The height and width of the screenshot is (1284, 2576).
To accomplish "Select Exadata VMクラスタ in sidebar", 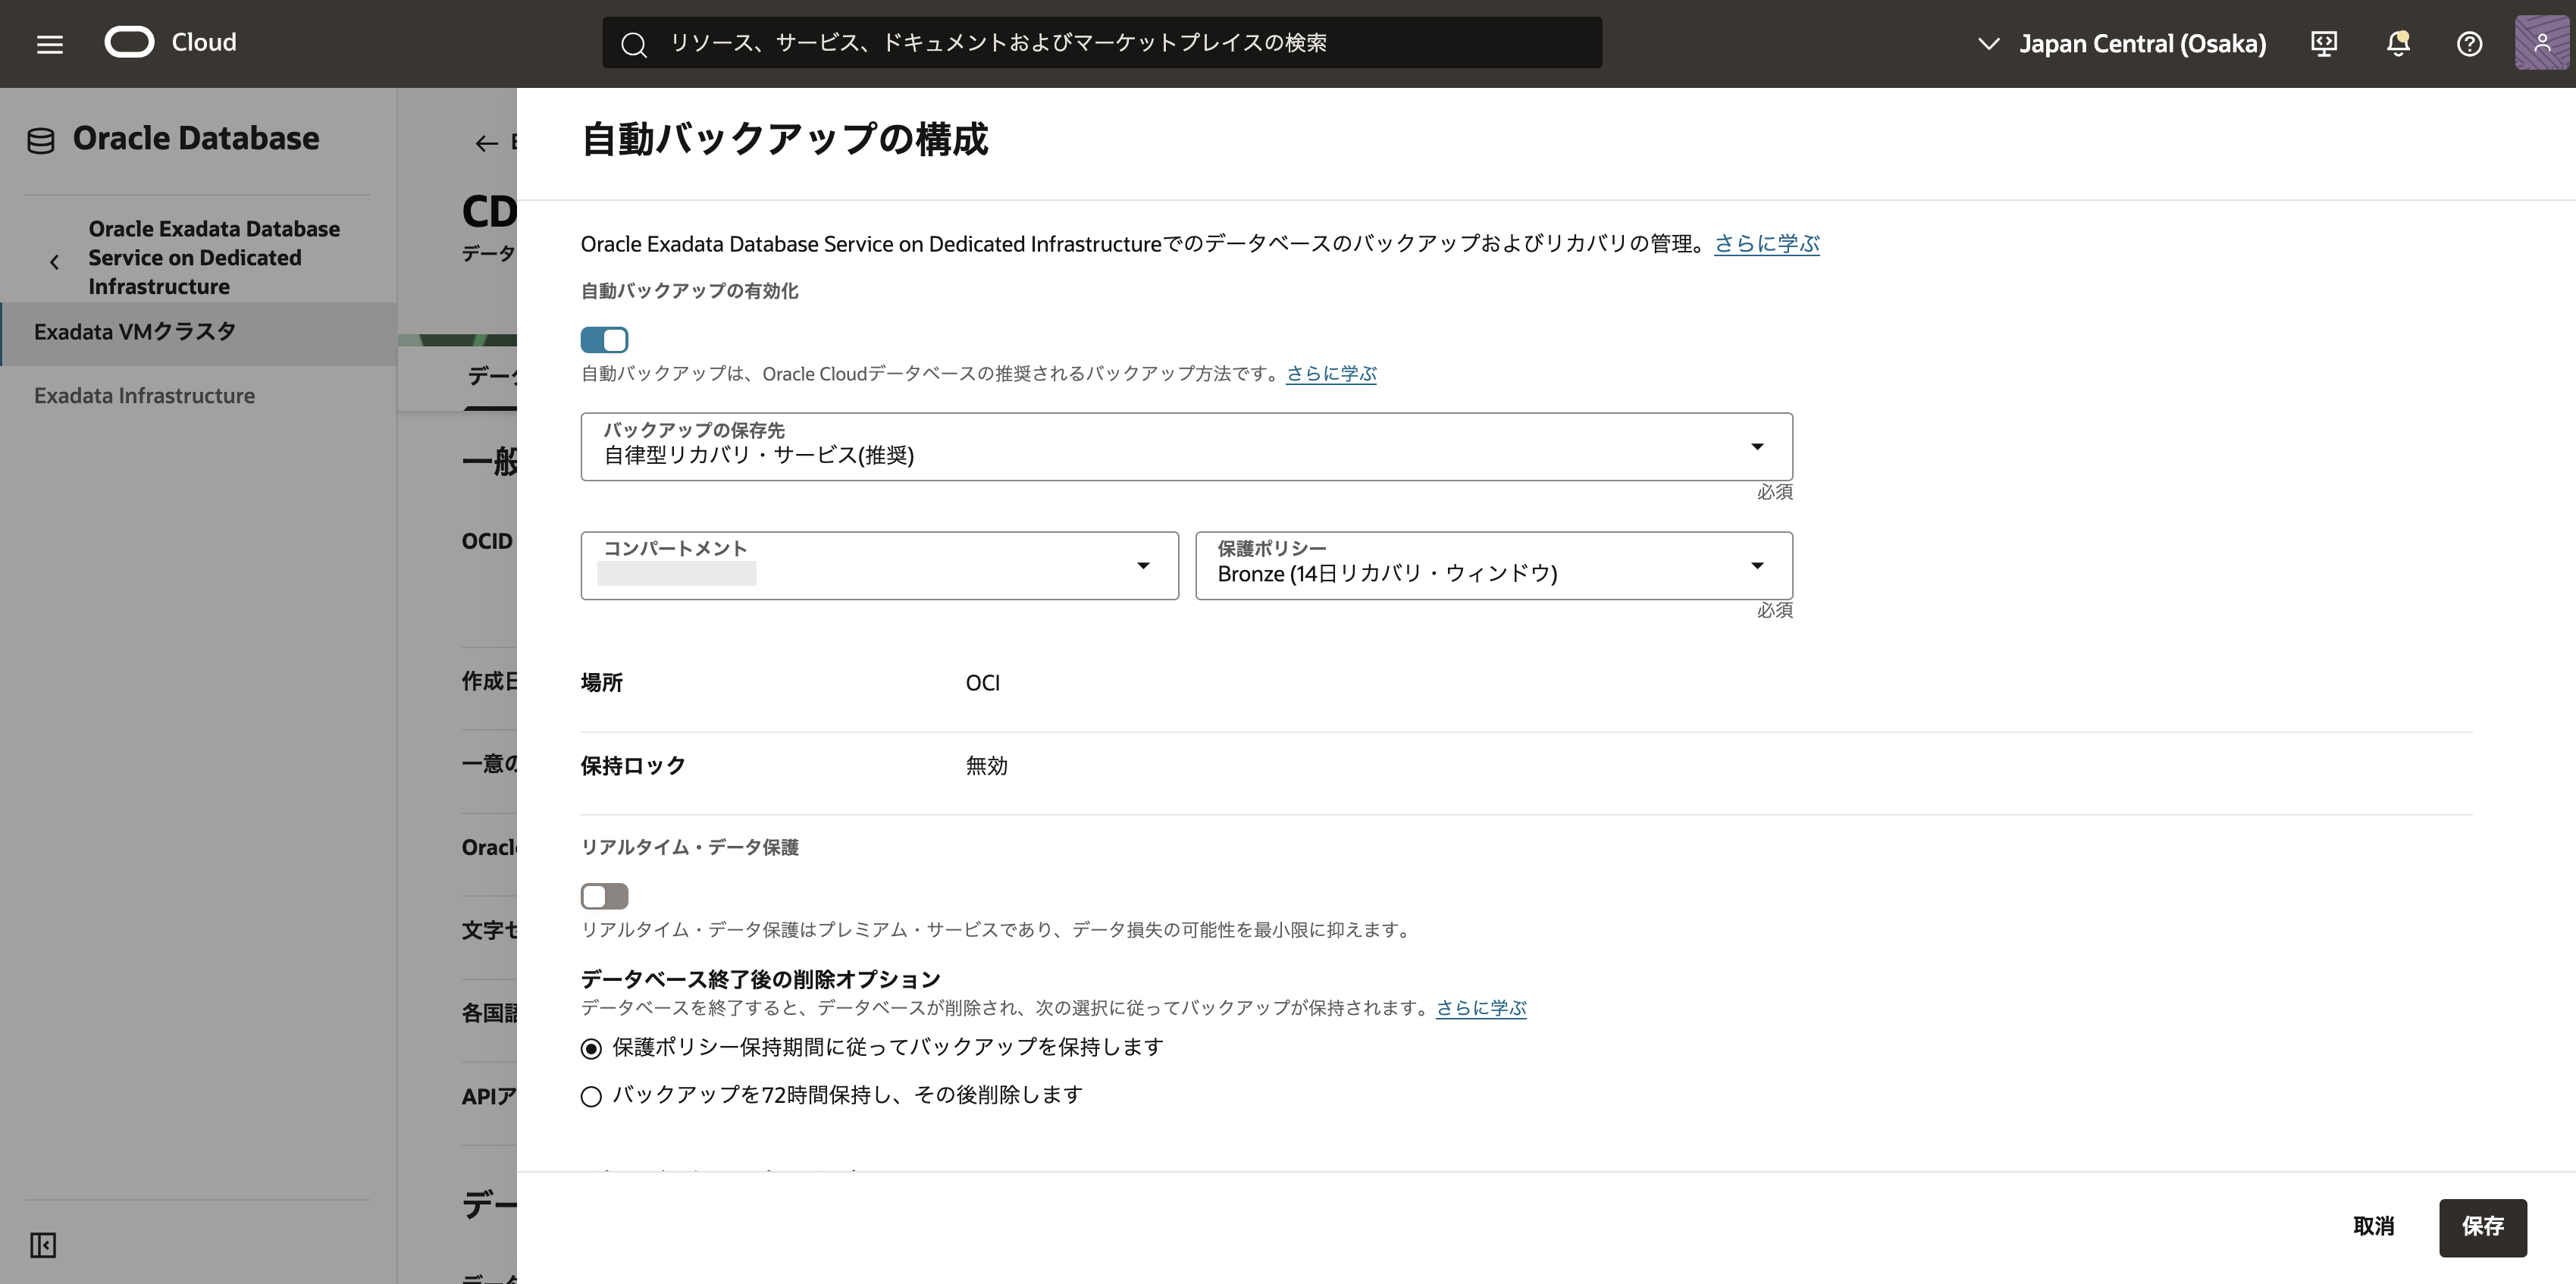I will click(x=135, y=332).
